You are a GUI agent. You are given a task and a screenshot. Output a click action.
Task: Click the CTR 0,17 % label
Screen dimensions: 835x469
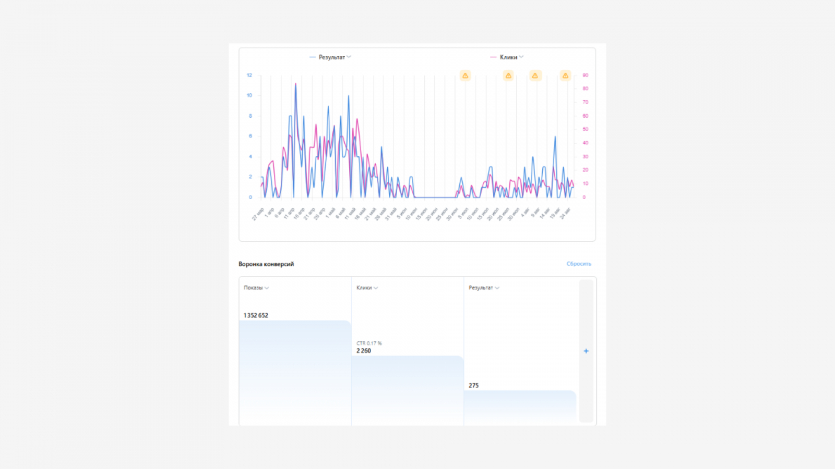tap(369, 343)
